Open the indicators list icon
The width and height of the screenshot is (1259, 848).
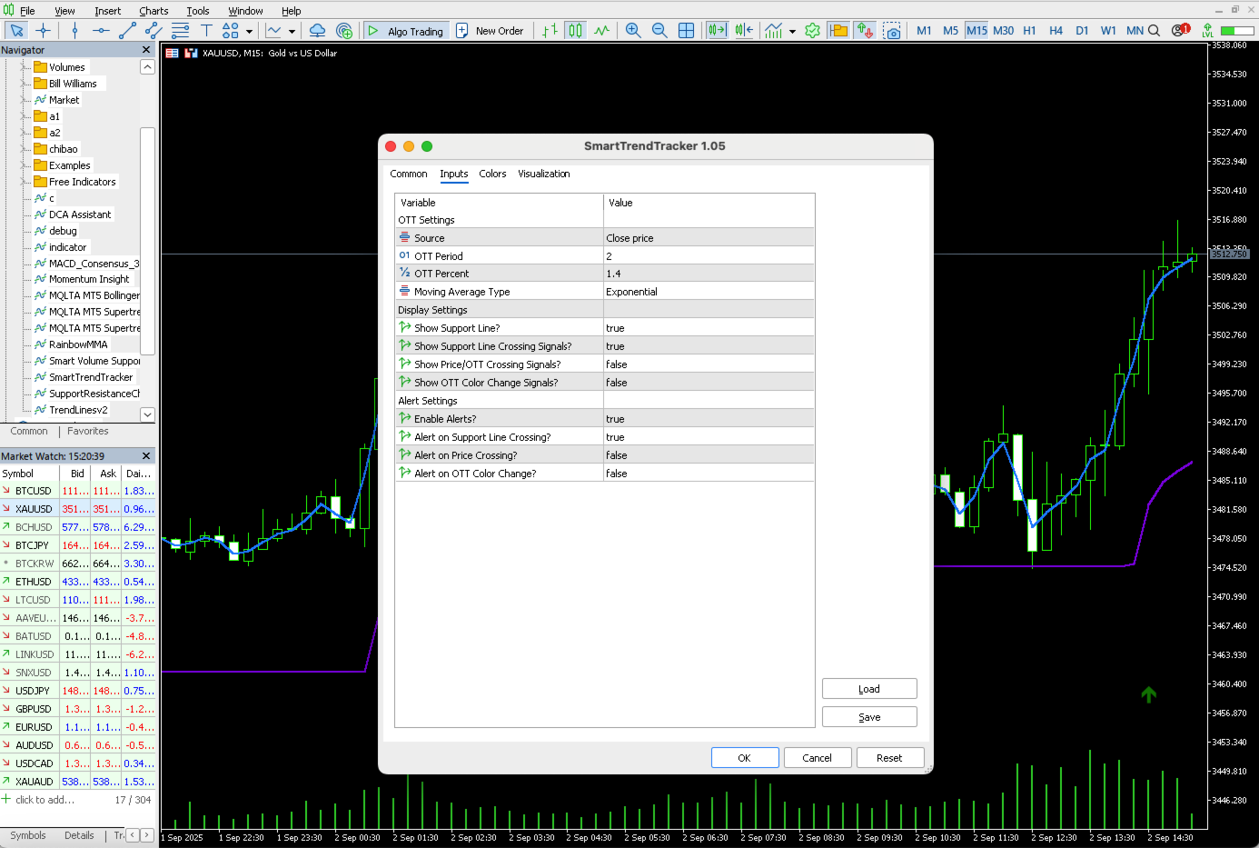coord(773,30)
